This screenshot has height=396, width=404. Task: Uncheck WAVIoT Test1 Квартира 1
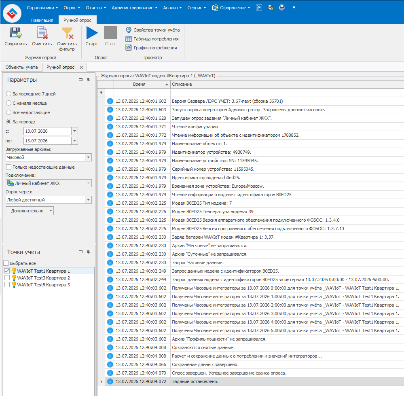click(x=7, y=271)
